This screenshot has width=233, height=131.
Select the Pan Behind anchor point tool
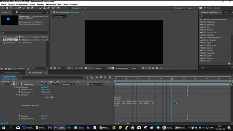pos(24,8)
